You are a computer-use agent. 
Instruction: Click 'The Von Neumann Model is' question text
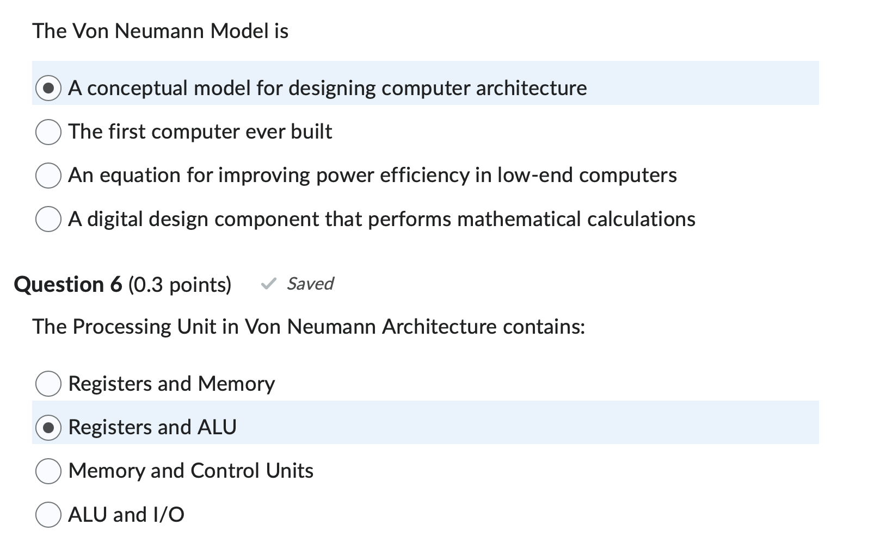tap(161, 31)
